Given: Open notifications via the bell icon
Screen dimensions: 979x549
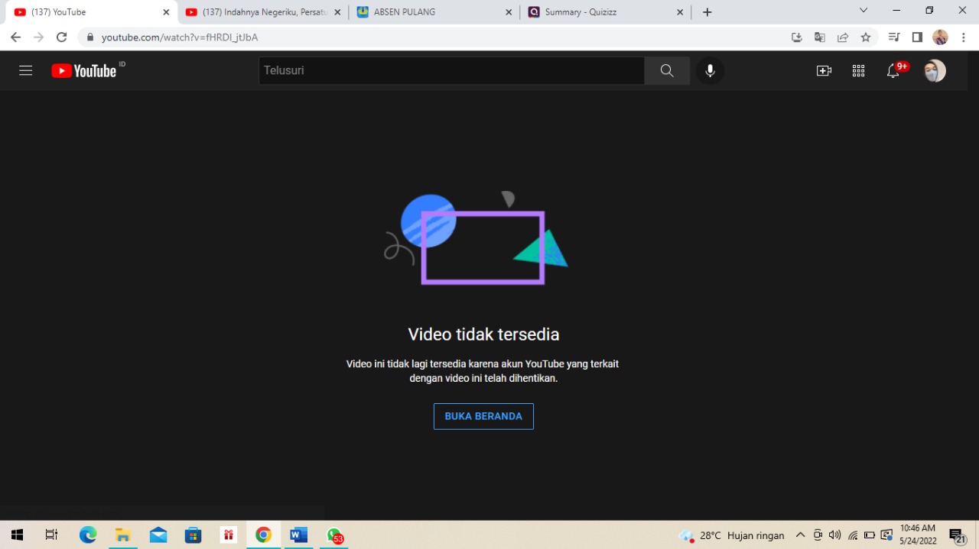Looking at the screenshot, I should (x=893, y=70).
